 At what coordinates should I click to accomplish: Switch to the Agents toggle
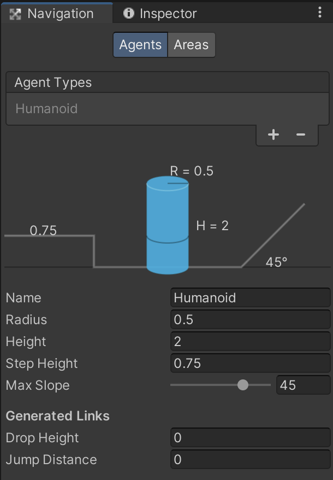140,45
